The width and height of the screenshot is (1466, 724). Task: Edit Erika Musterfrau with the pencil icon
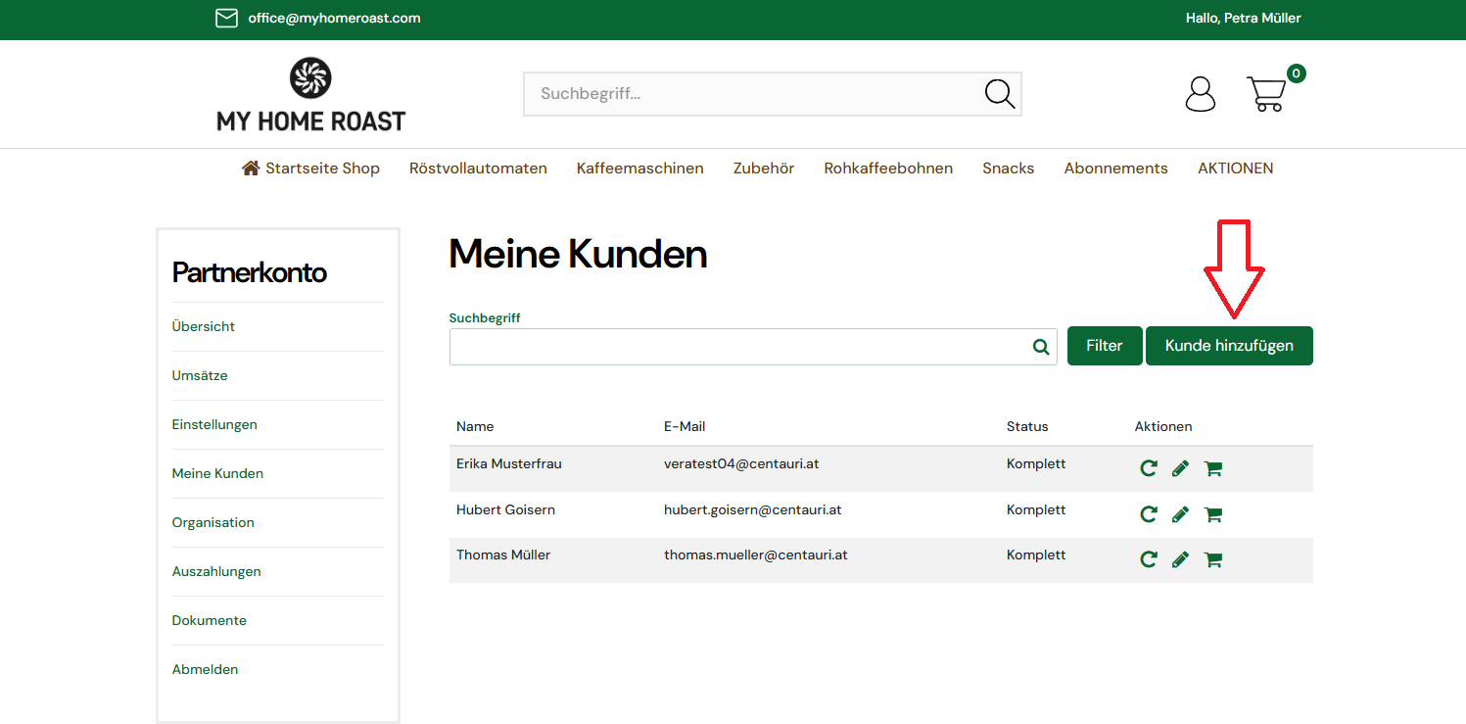click(x=1180, y=468)
